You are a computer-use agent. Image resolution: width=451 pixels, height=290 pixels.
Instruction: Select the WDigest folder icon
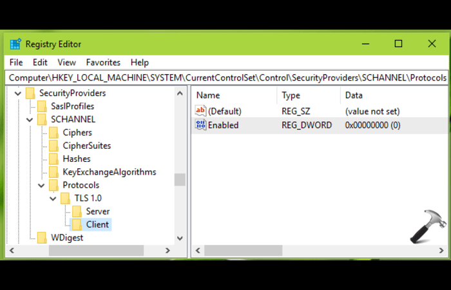(42, 238)
